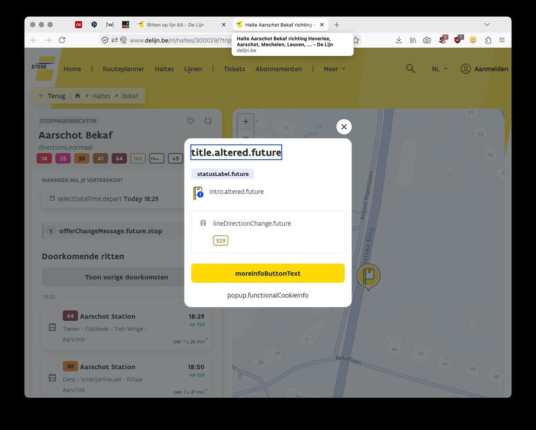Open the NL language dropdown
The width and height of the screenshot is (536, 430).
pos(439,69)
